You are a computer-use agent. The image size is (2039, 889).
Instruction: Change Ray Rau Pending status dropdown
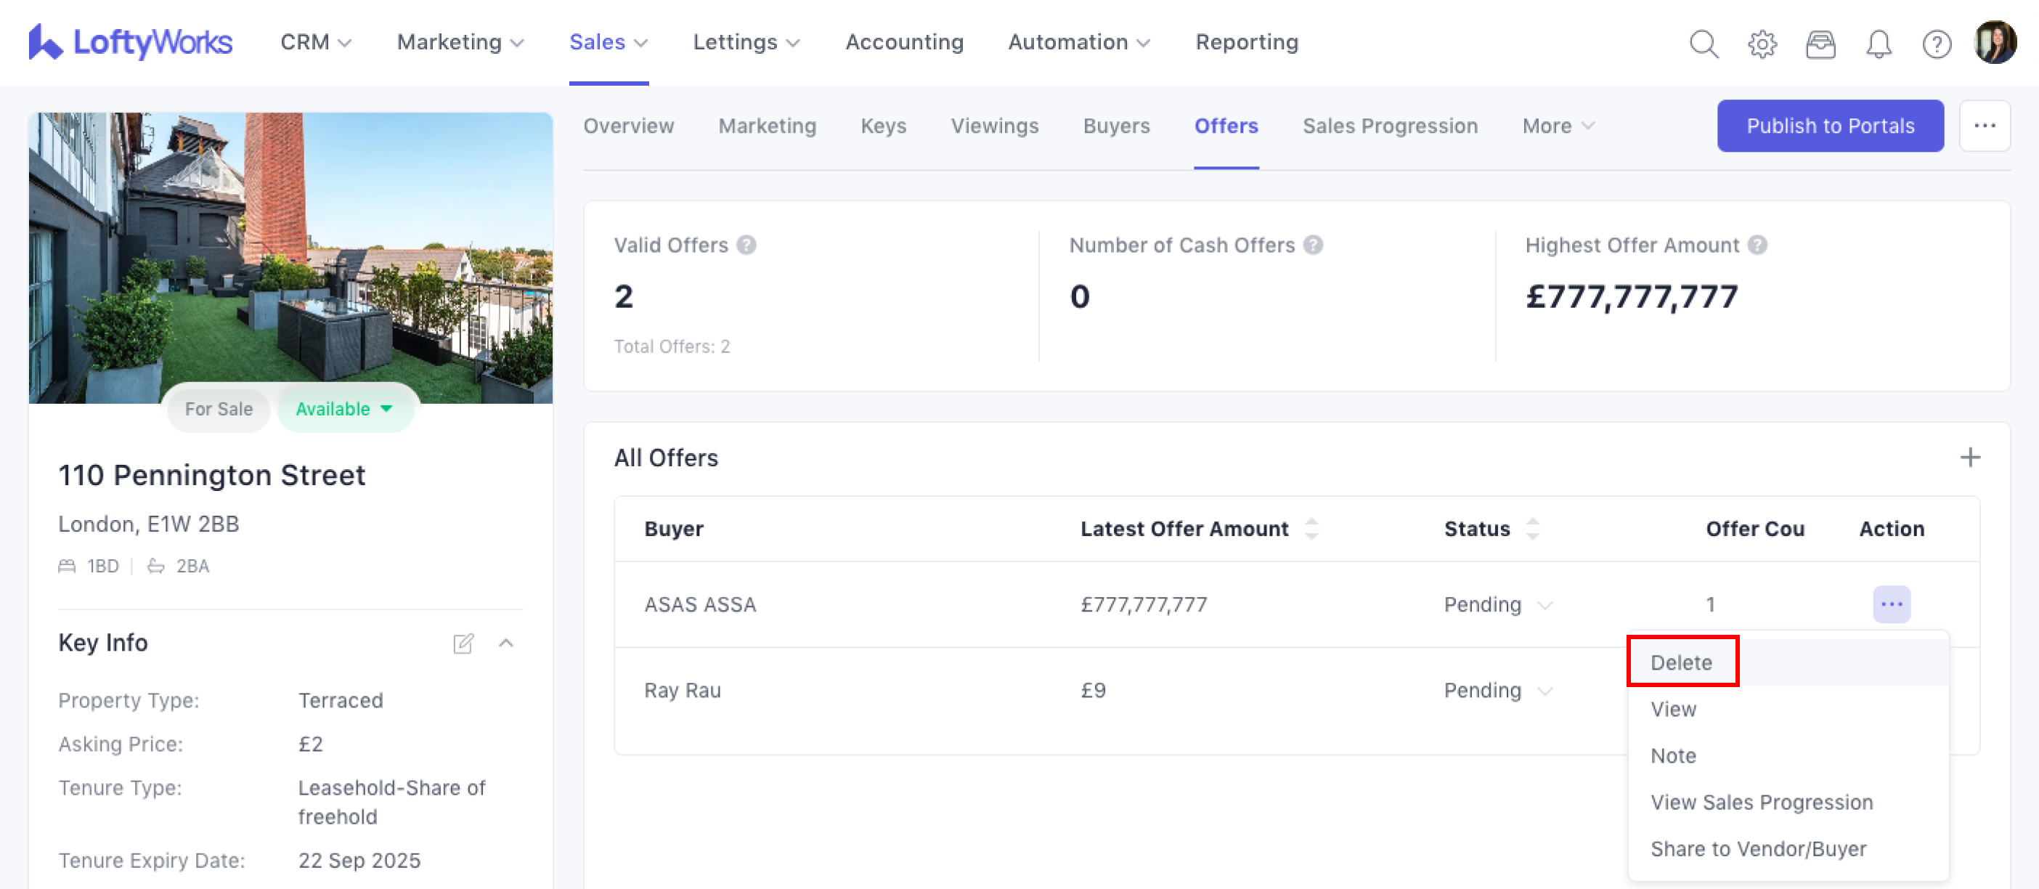pyautogui.click(x=1497, y=690)
